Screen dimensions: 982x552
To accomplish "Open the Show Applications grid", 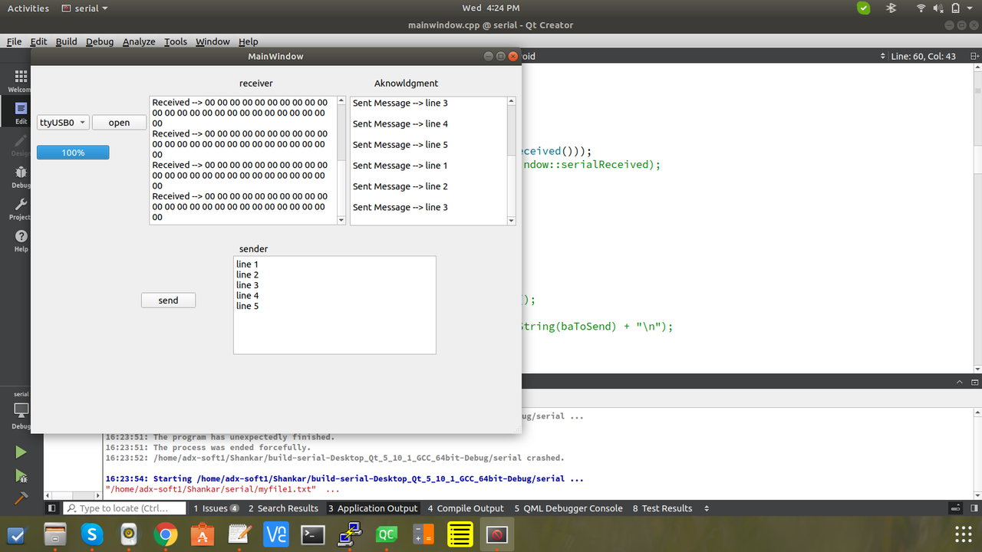I will pos(963,534).
